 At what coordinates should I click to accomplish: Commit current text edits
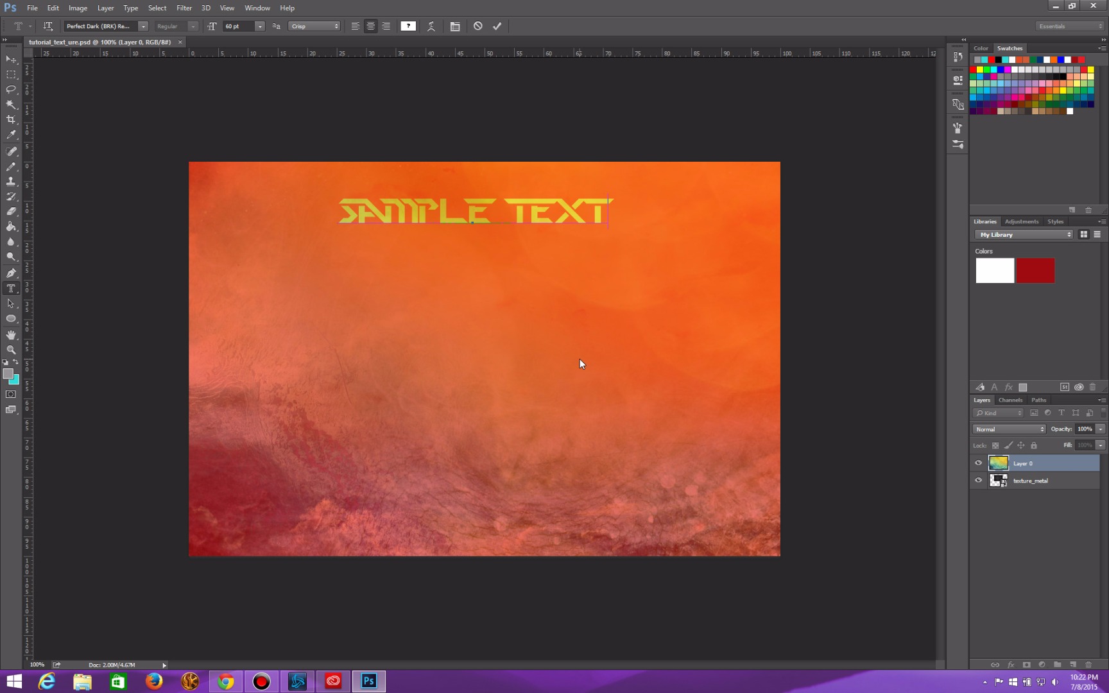tap(497, 26)
